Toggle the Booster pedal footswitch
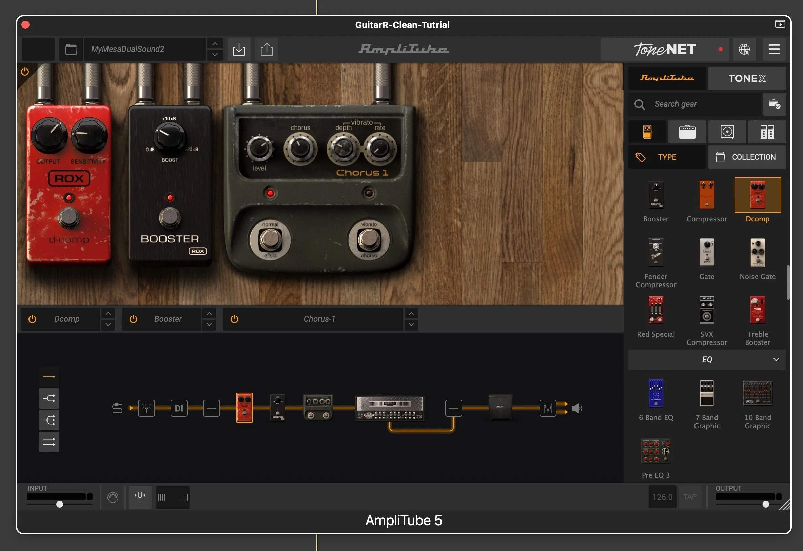 [170, 218]
